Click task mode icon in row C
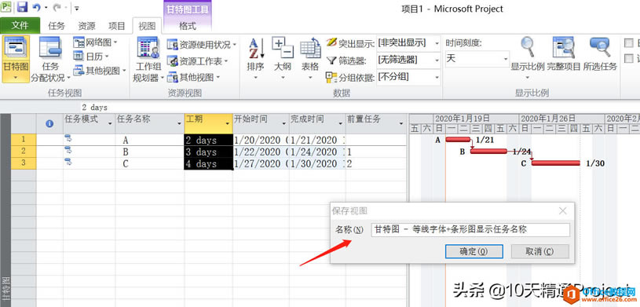 pos(68,162)
